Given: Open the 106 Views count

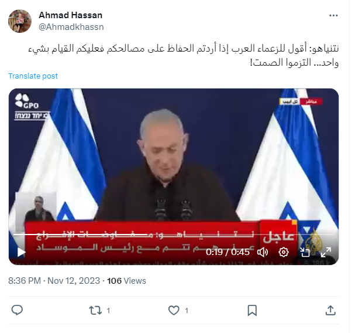Looking at the screenshot, I should click(126, 281).
